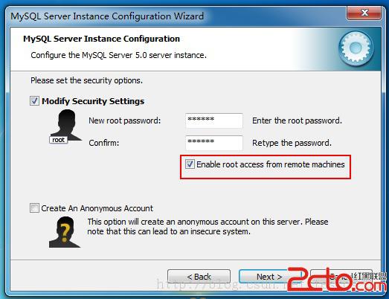Disable root access from remote machines
The height and width of the screenshot is (299, 389).
coord(190,164)
